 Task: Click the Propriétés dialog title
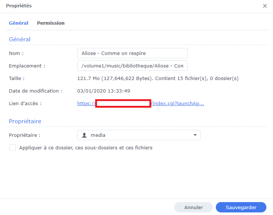(19, 6)
